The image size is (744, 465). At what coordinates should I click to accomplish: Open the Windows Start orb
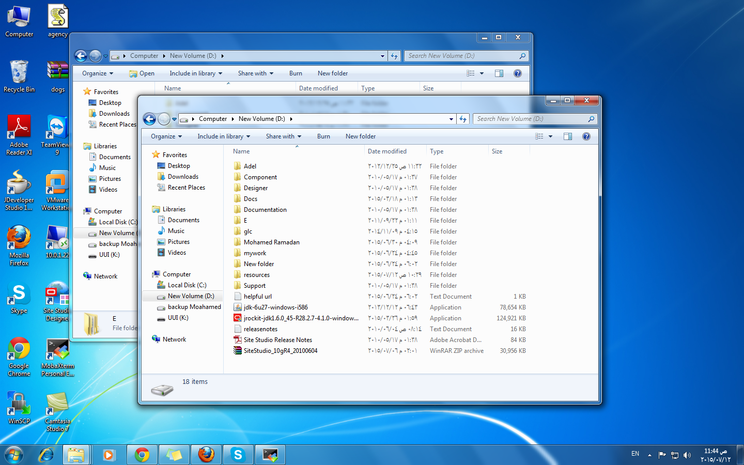coord(13,455)
